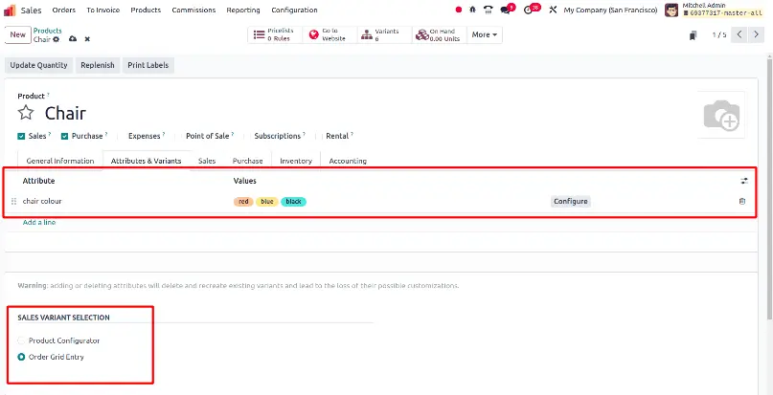
Task: Enable the Rental option
Action: point(337,136)
